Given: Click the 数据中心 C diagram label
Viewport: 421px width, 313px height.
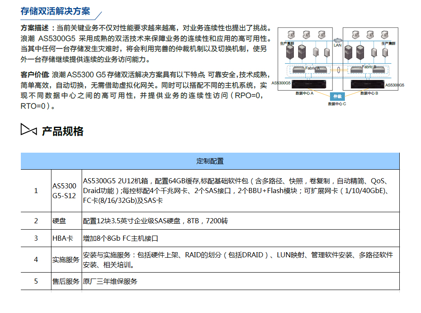Looking at the screenshot, I should click(x=337, y=104).
